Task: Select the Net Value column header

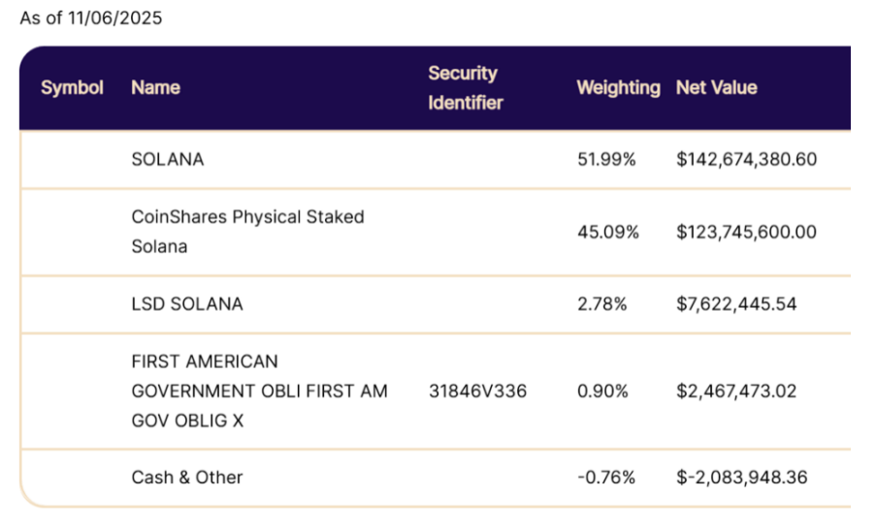Action: pyautogui.click(x=716, y=87)
